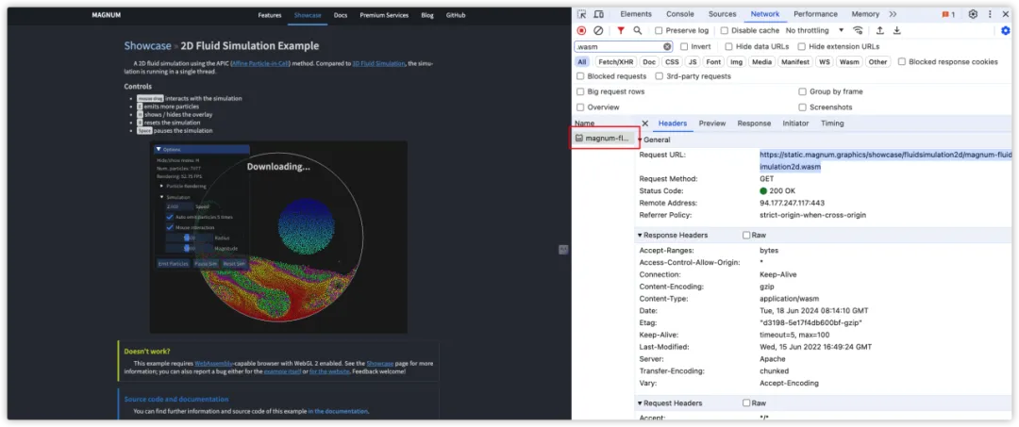Image resolution: width=1019 pixels, height=427 pixels.
Task: Open the network search magnifier
Action: [638, 30]
